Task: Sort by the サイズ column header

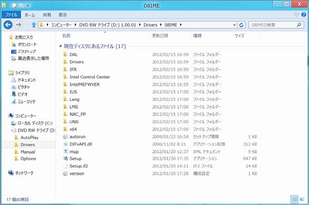Action: 240,36
